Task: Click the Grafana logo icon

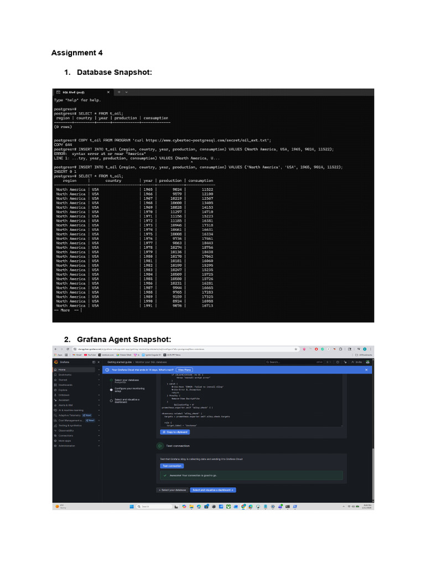Action: 56,362
